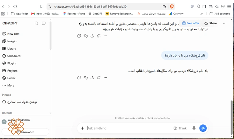This screenshot has width=234, height=139.
Task: Rate the آفتاب store name response
Action: (x=86, y=78)
